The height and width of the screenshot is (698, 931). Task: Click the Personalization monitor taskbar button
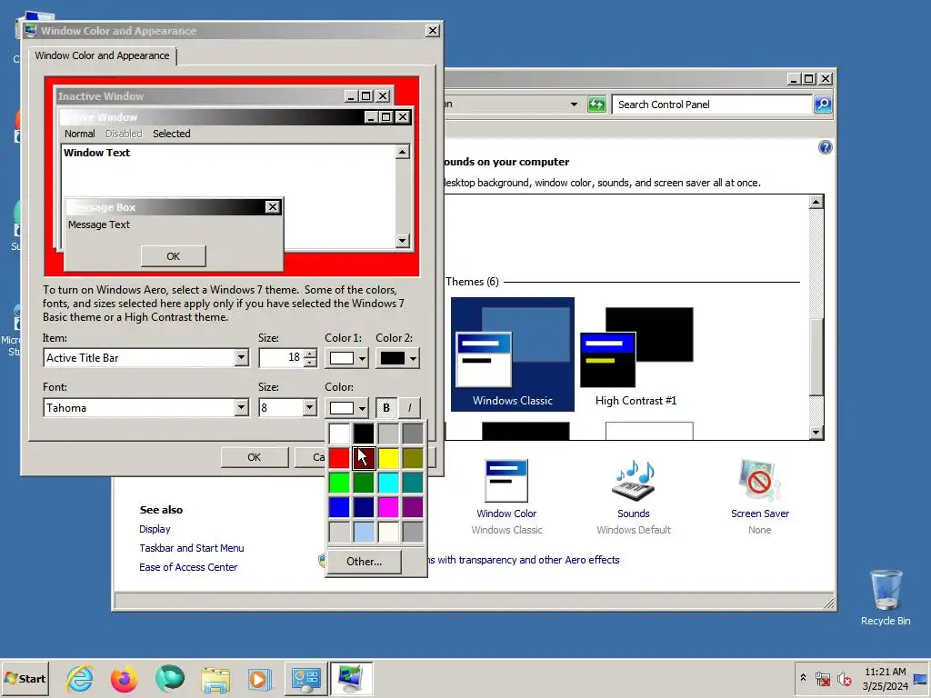pos(351,678)
